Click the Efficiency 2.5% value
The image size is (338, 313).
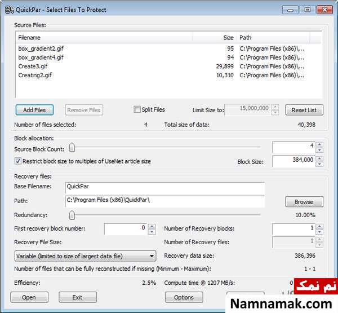tap(149, 283)
